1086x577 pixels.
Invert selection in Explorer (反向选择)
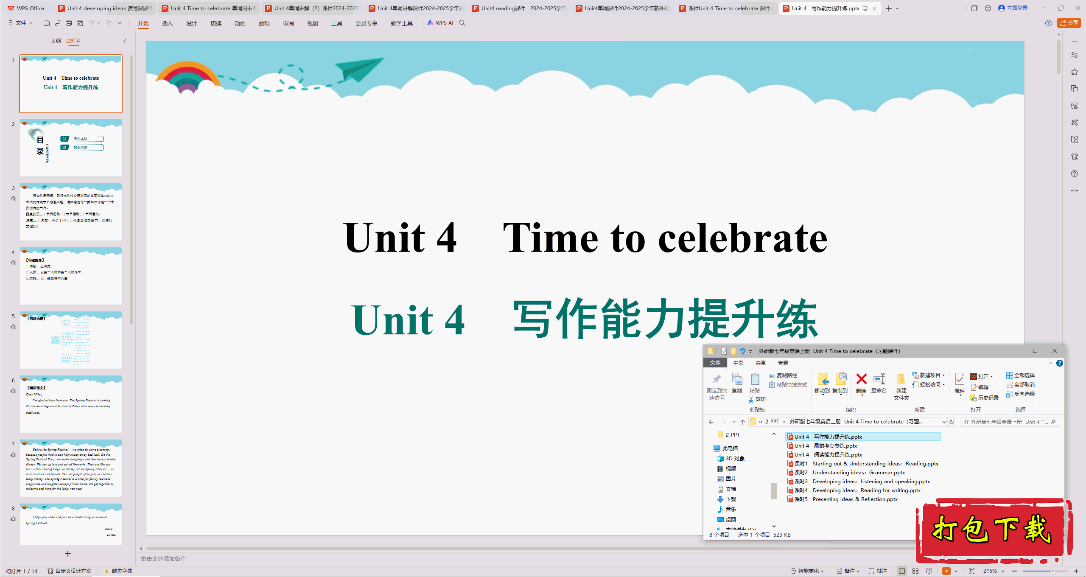[x=1020, y=394]
